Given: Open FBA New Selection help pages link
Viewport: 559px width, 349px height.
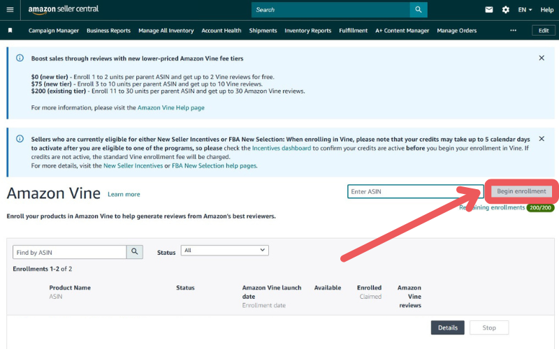Looking at the screenshot, I should [x=214, y=165].
